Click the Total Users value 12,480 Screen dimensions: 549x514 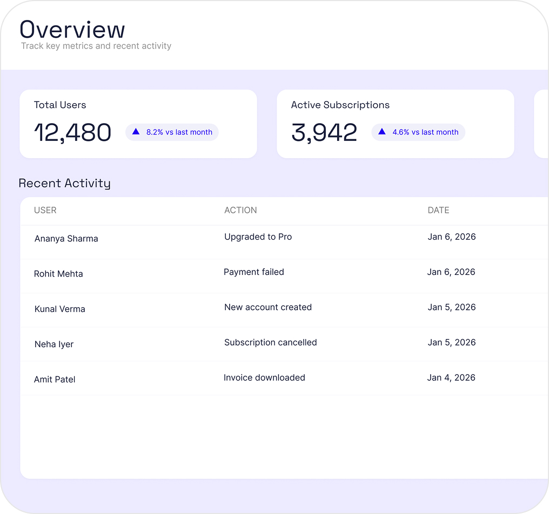[x=72, y=132]
